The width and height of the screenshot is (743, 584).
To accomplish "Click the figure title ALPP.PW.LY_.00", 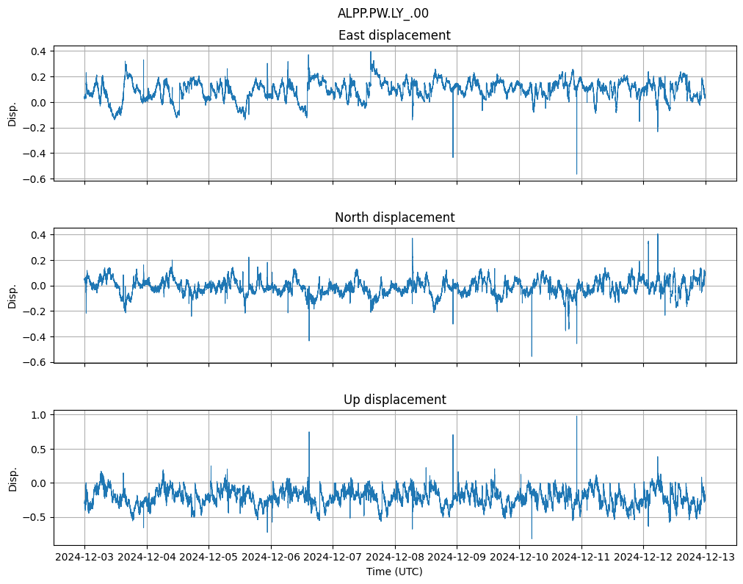I will [383, 13].
